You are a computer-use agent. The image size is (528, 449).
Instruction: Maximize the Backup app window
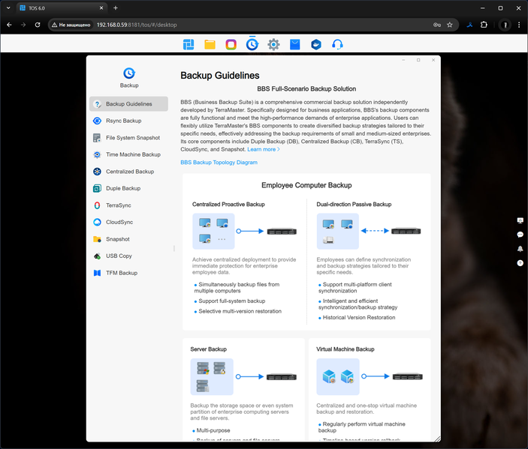point(418,60)
